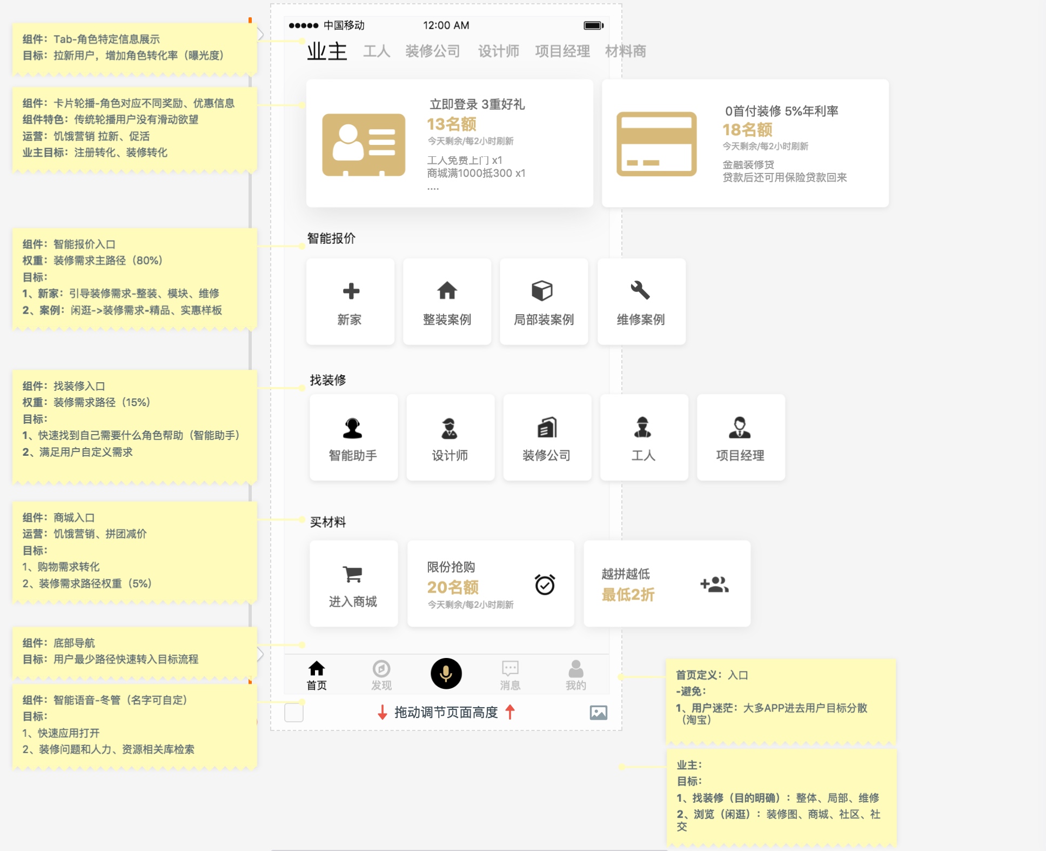Click the 进入商城 shopping cart card
Viewport: 1046px width, 851px height.
(x=353, y=584)
